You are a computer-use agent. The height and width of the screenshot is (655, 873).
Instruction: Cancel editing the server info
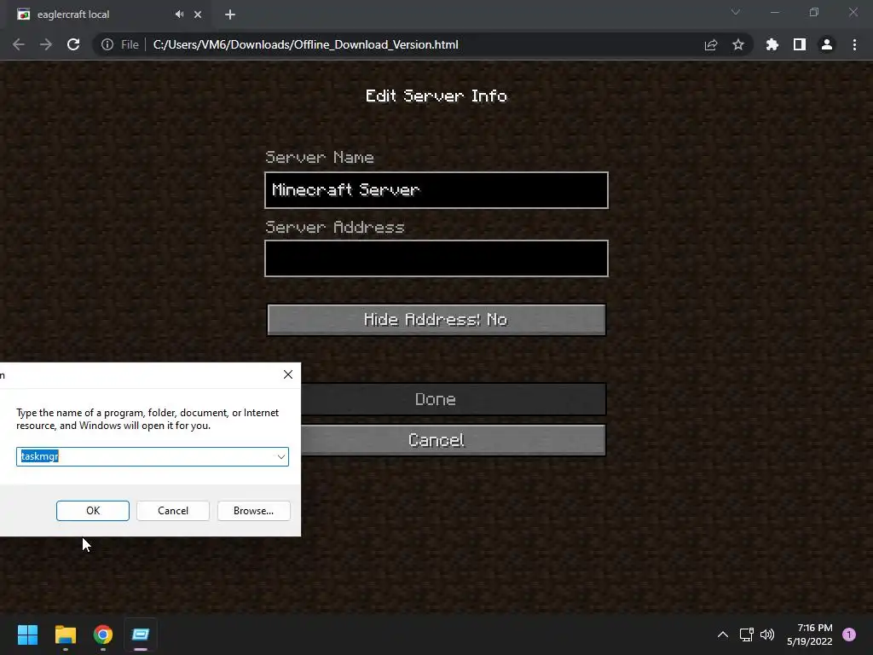coord(454,440)
